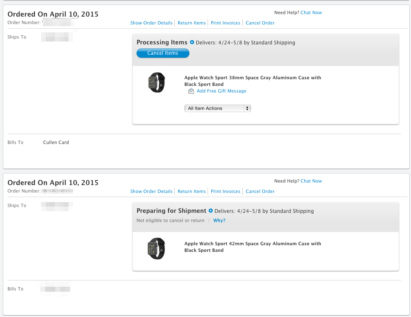
Task: Click Return Items in the second order
Action: (192, 191)
